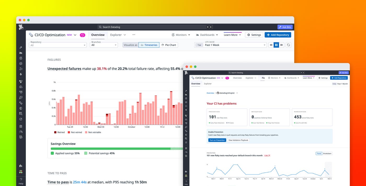Click the sparkle icon in back window sidebar
Screen dimensions: 366x186
21,47
